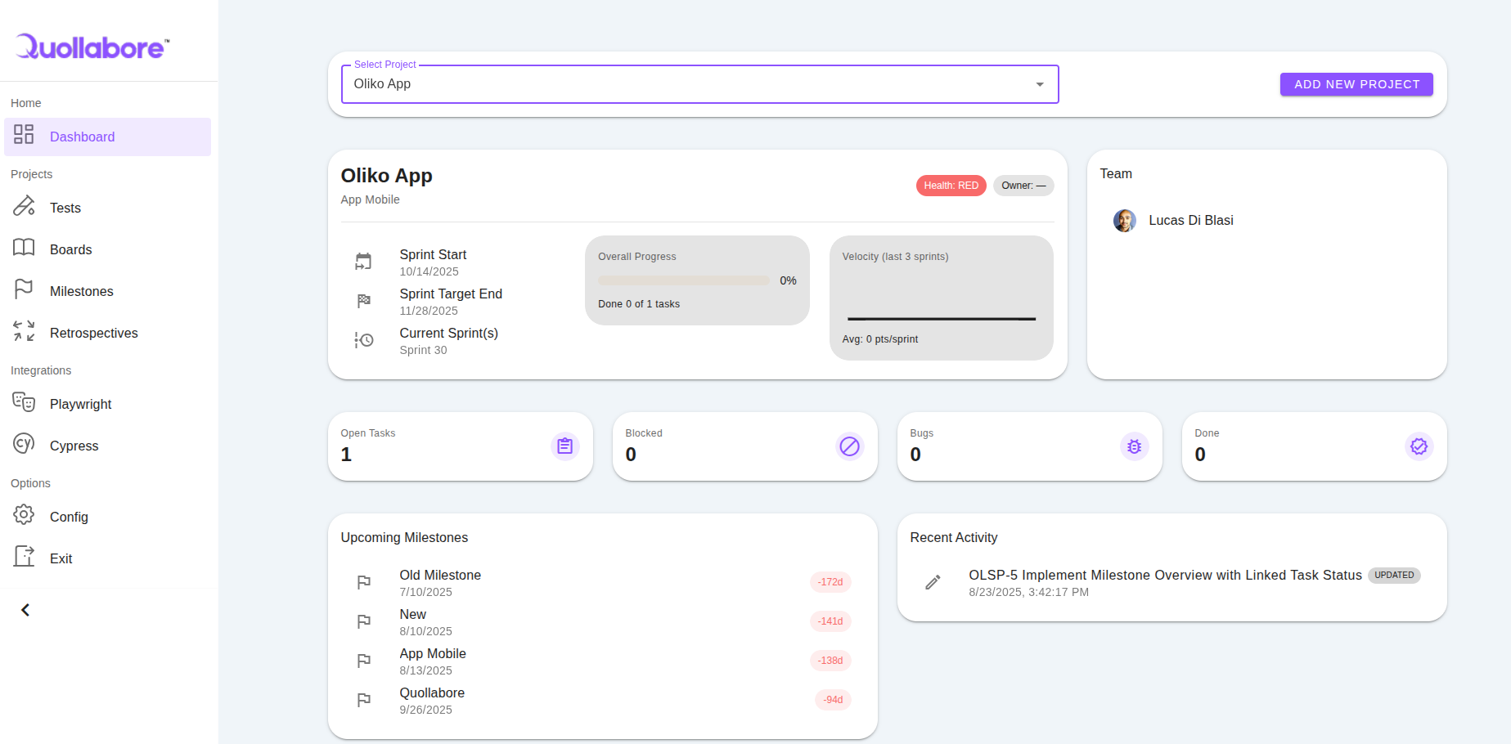Go to Milestones in the sidebar
1511x744 pixels.
point(81,291)
